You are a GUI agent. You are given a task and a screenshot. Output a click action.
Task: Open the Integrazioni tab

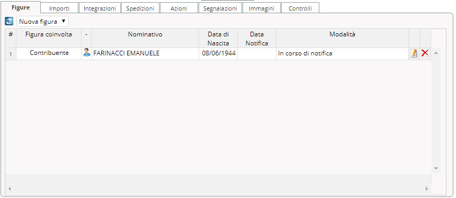(100, 8)
